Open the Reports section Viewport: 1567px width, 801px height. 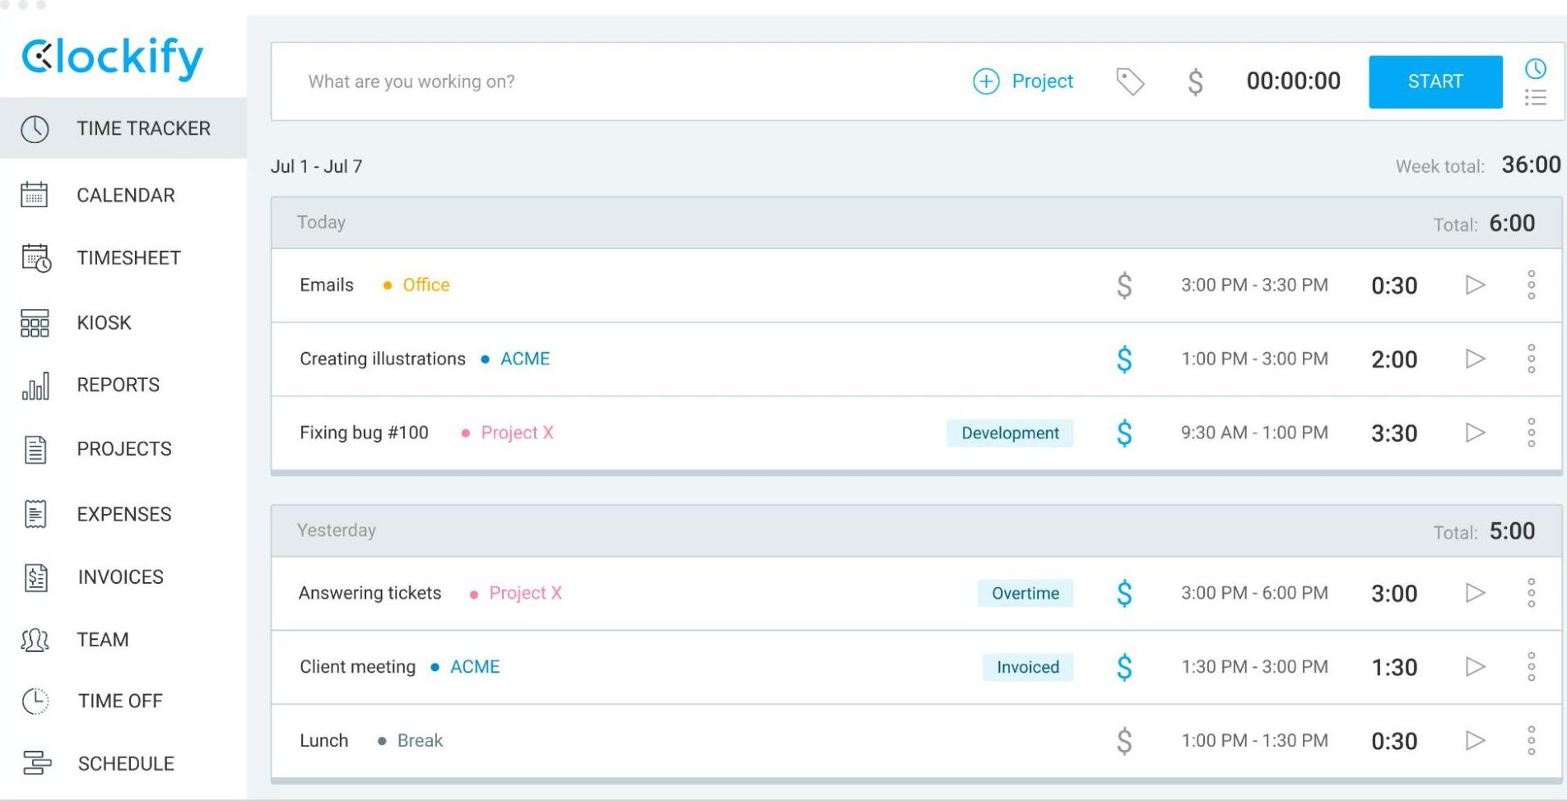coord(118,385)
